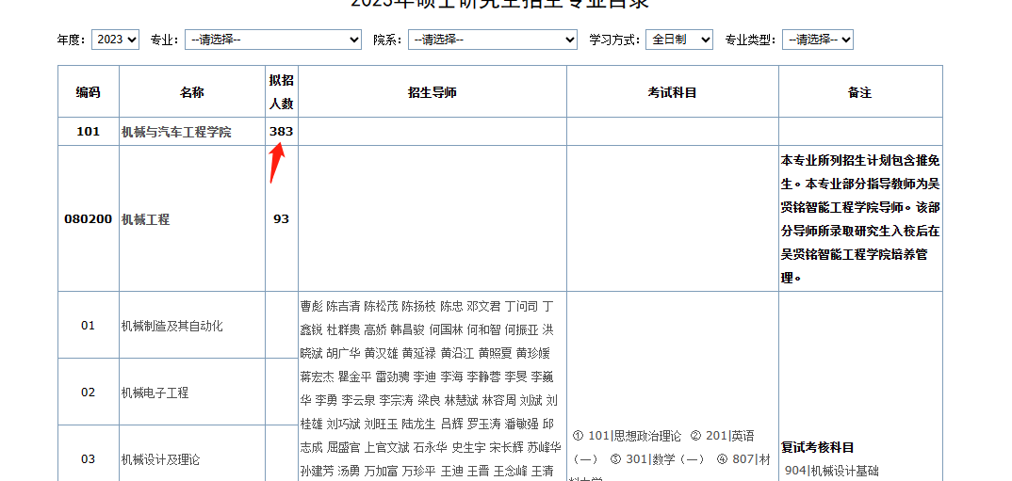Click the enrollment number 383
The height and width of the screenshot is (481, 1012).
pyautogui.click(x=281, y=132)
